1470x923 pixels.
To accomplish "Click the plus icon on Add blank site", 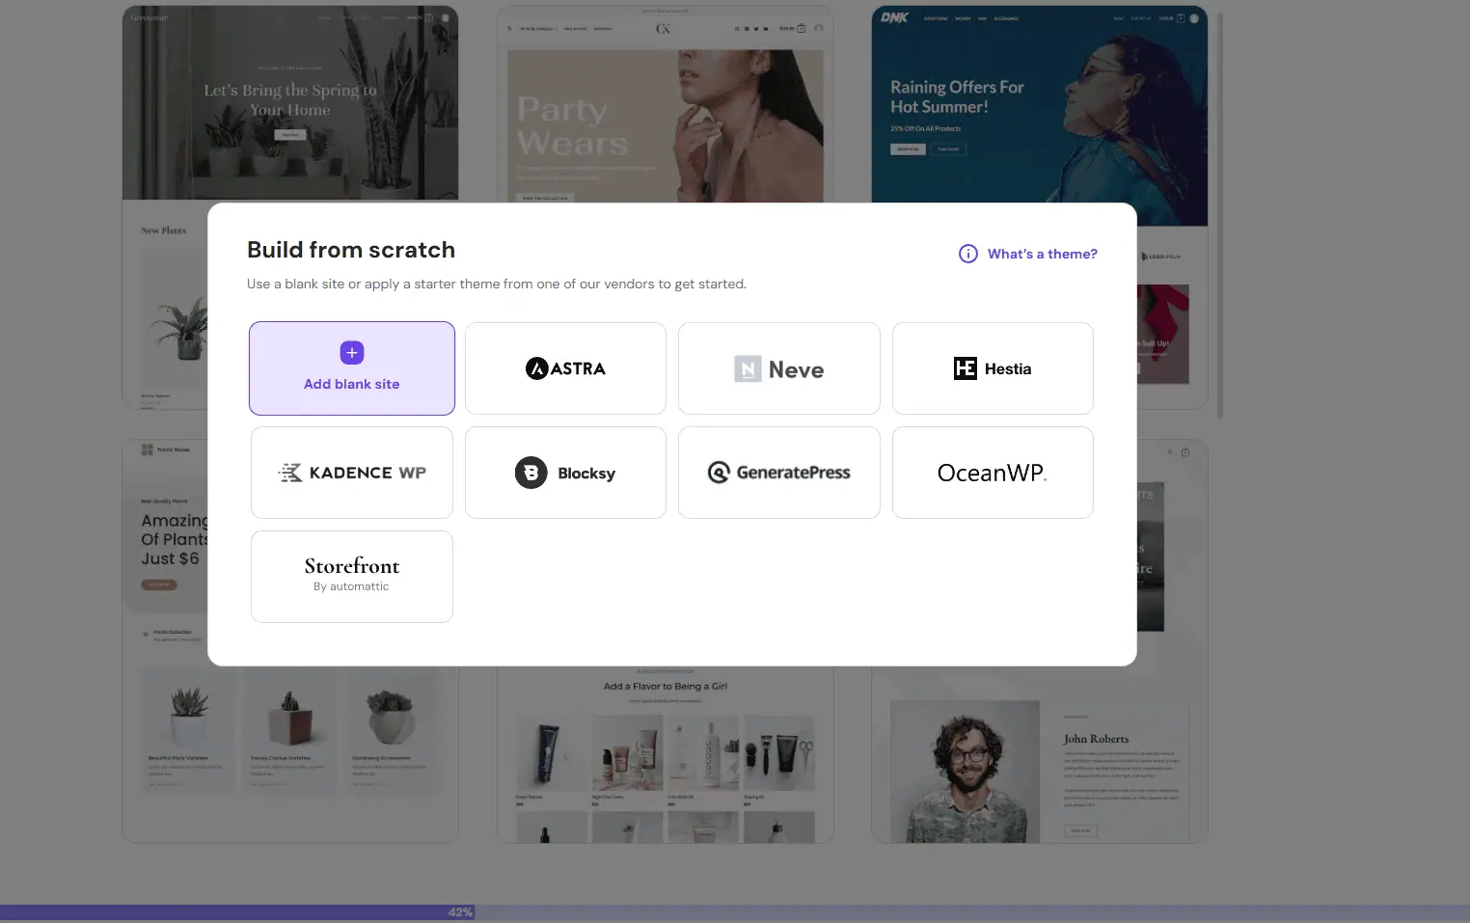I will 352,353.
